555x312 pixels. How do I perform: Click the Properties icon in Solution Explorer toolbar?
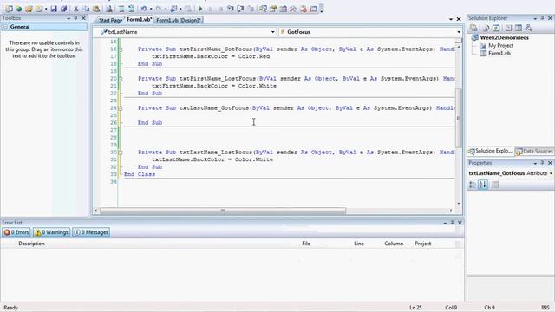473,28
